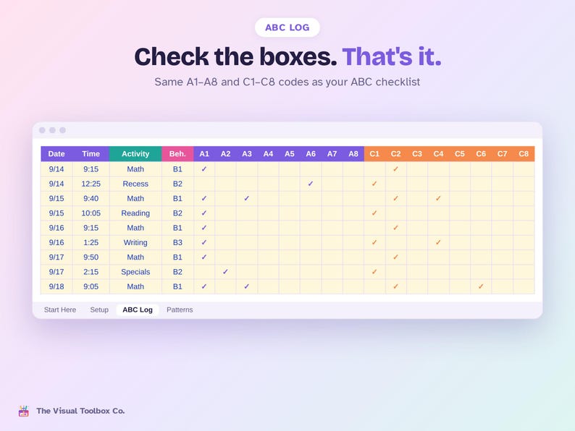Uncheck C1 for the 12:25 Recess row
Image resolution: width=575 pixels, height=431 pixels.
click(374, 184)
